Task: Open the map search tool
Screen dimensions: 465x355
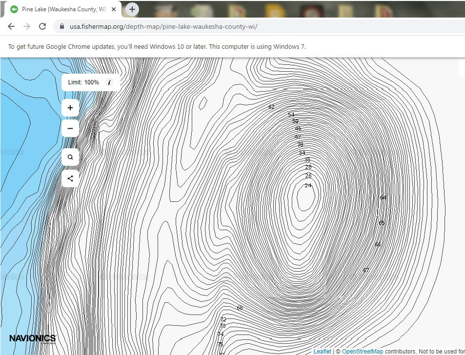Action: [70, 157]
